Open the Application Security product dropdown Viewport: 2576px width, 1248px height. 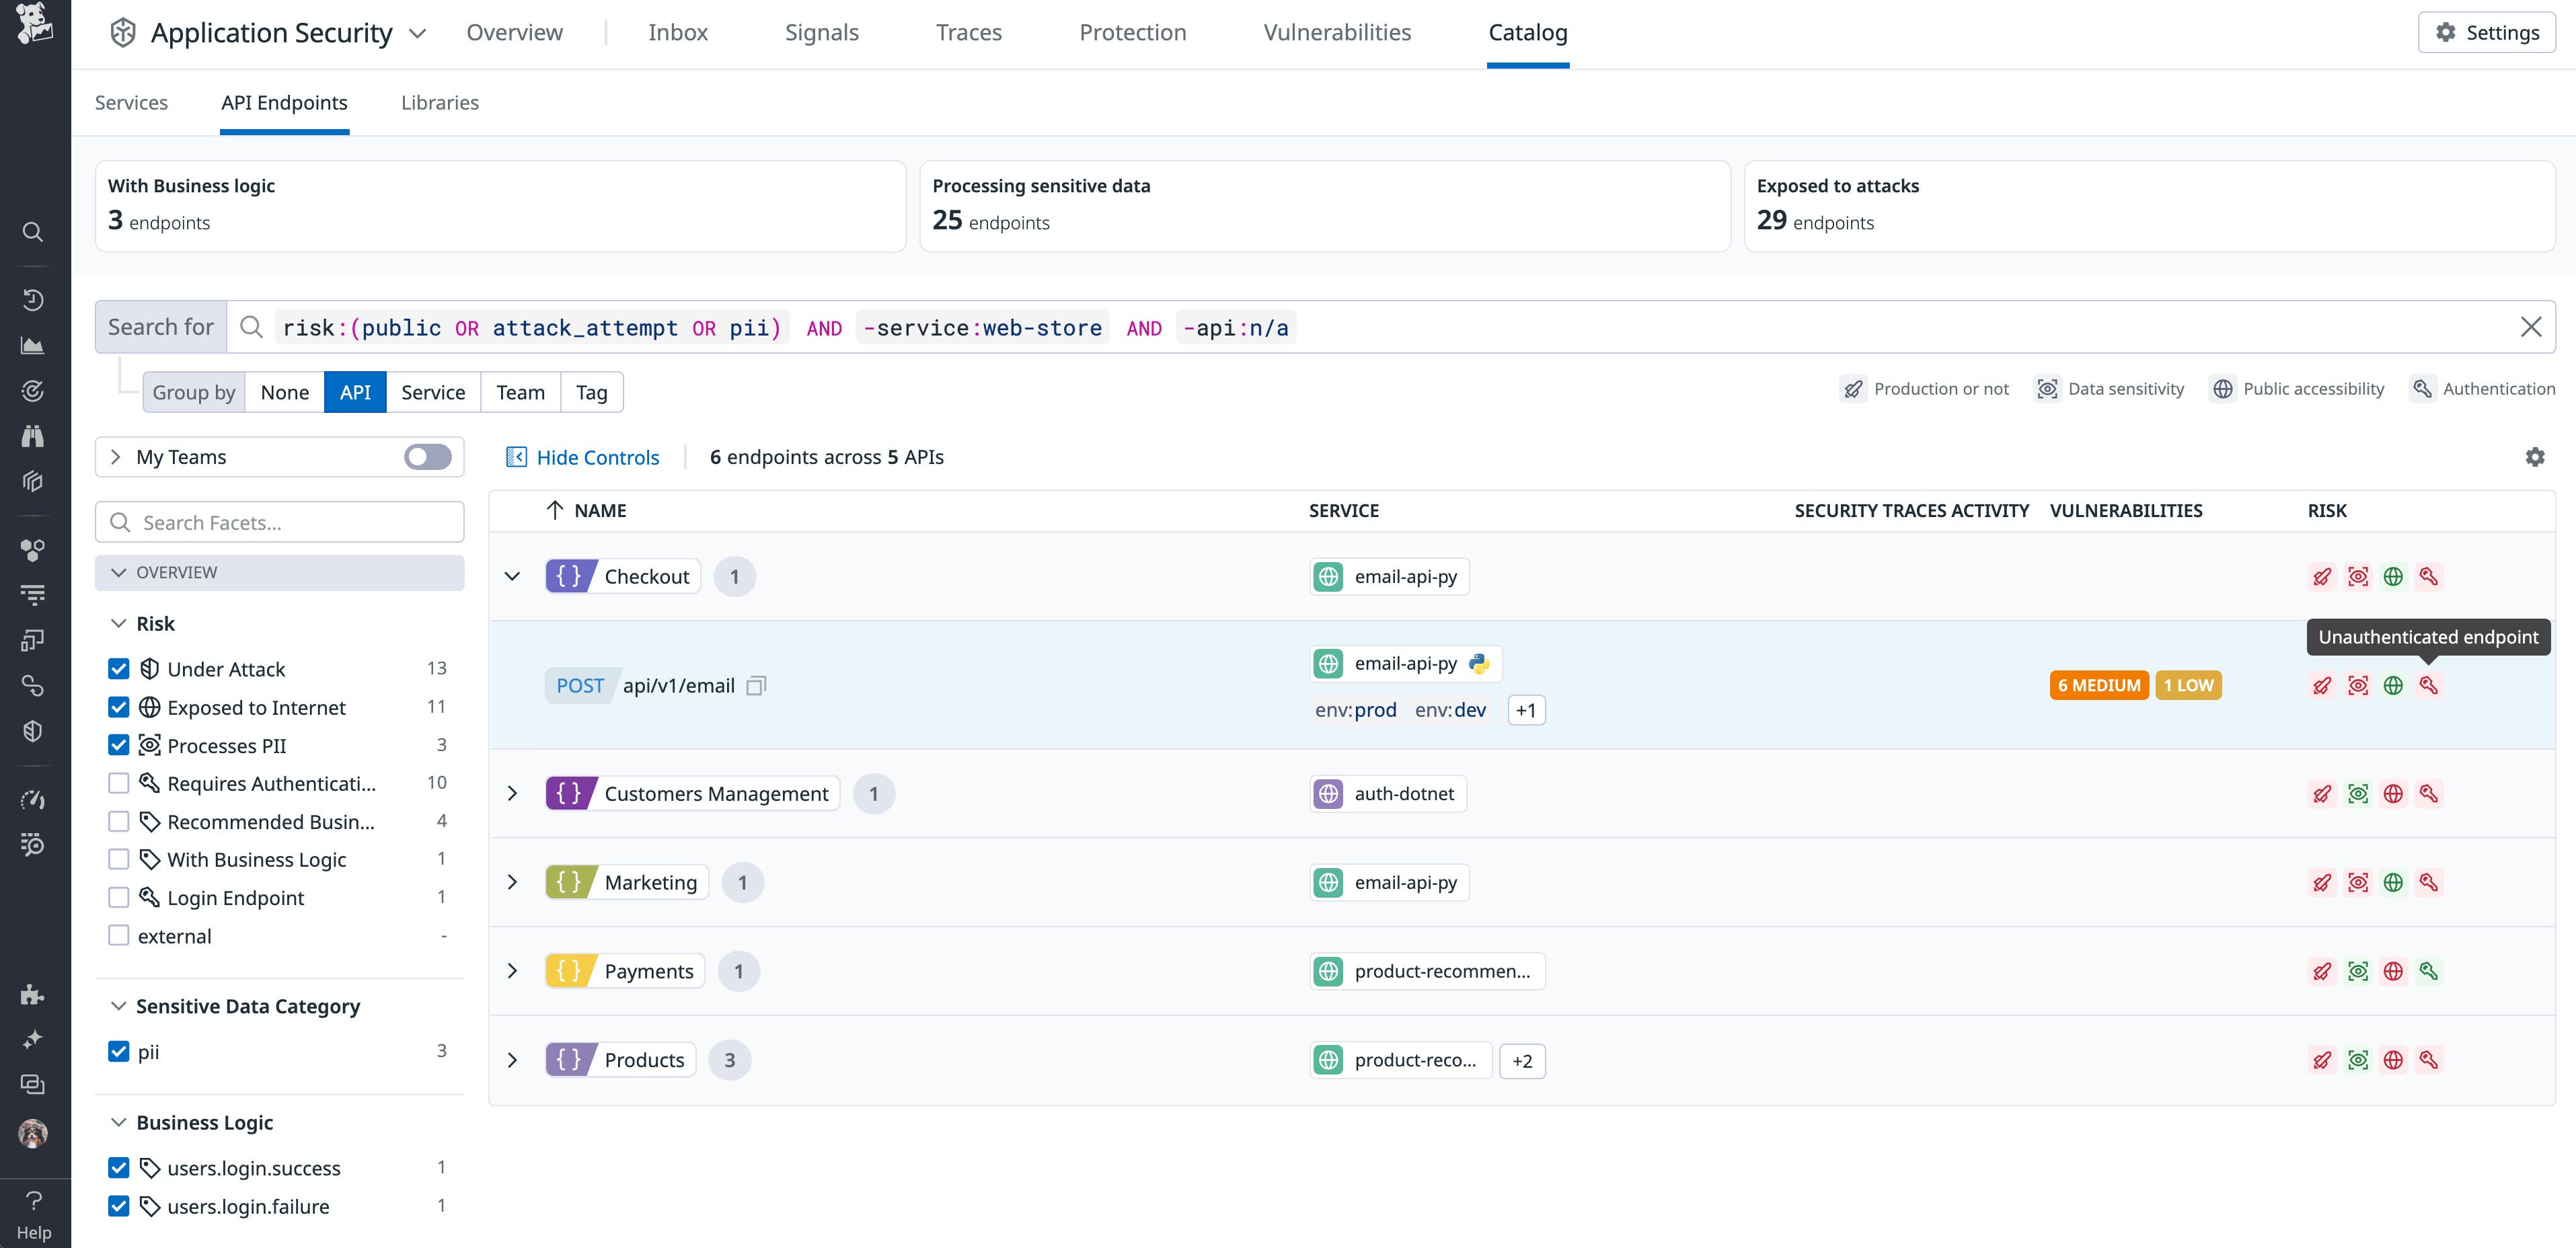(417, 33)
